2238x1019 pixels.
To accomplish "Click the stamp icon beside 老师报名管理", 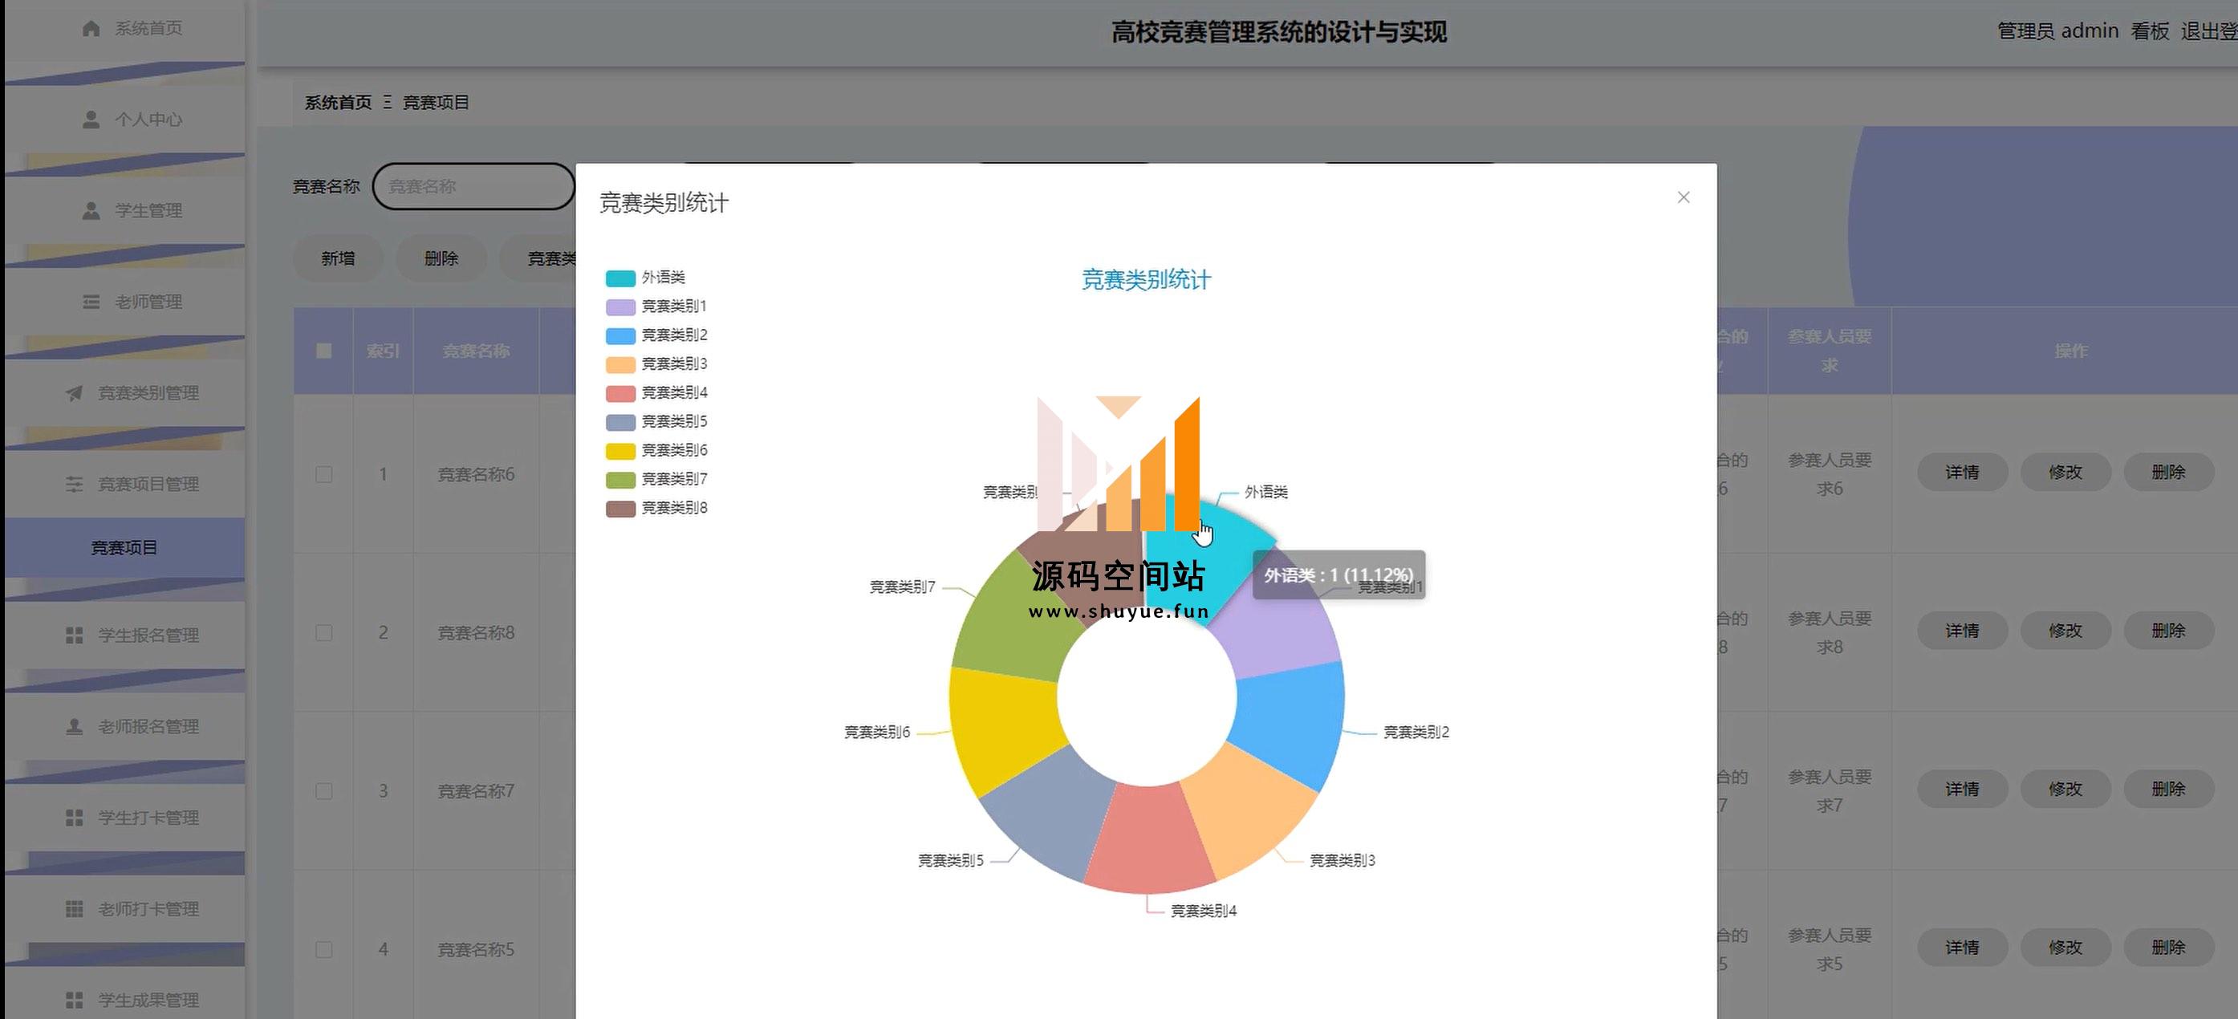I will pyautogui.click(x=75, y=726).
